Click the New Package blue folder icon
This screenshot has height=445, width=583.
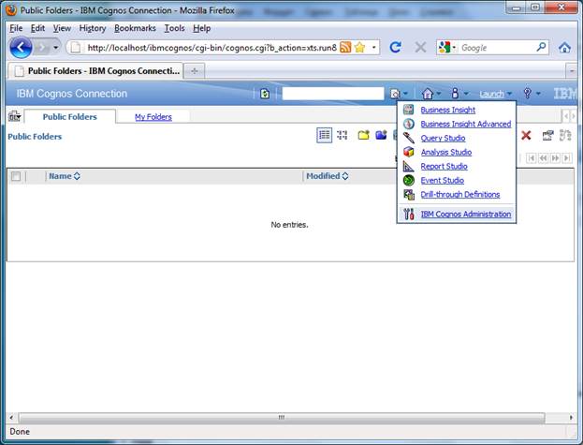coord(381,135)
